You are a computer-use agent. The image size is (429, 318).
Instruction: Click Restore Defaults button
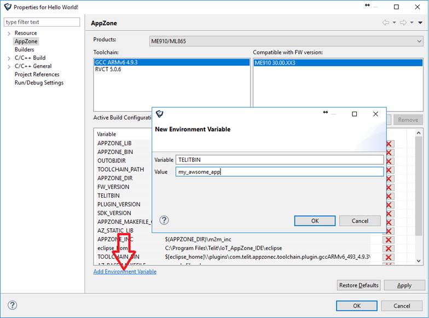pyautogui.click(x=359, y=285)
